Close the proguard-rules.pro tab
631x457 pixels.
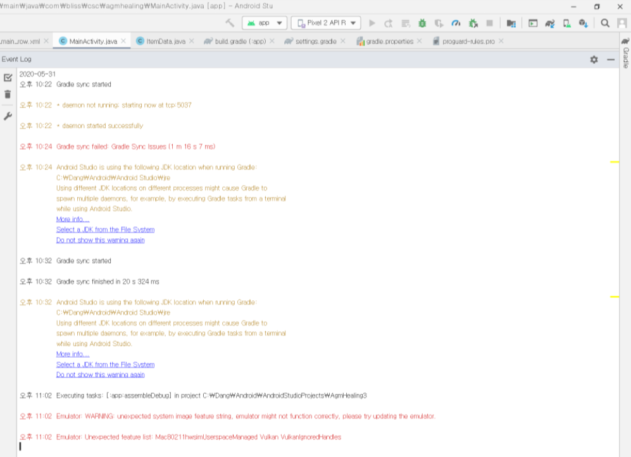[x=501, y=41]
